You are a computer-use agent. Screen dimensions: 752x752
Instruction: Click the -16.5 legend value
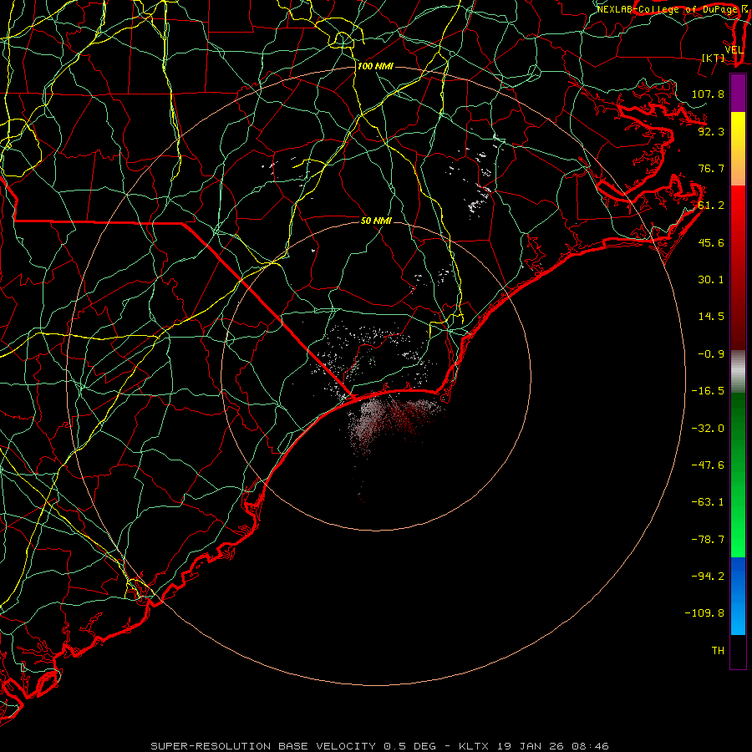point(708,391)
